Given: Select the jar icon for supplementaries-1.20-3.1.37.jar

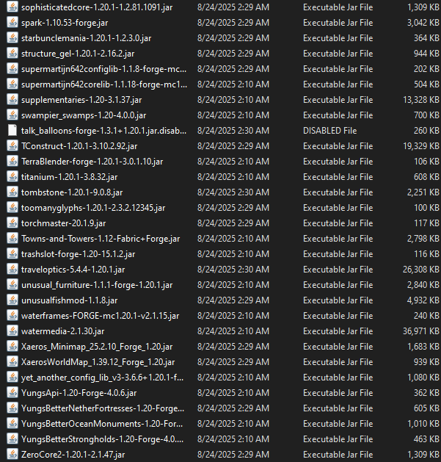Looking at the screenshot, I should [12, 100].
